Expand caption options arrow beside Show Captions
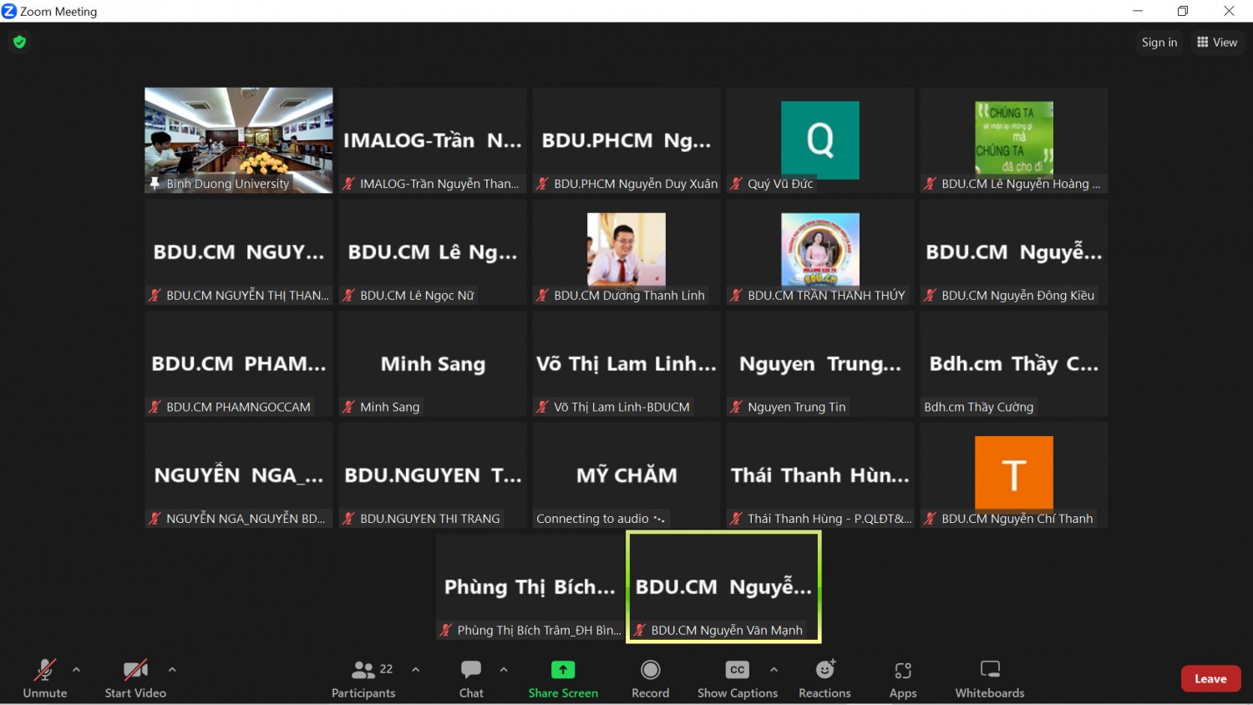1253x705 pixels. click(x=774, y=669)
